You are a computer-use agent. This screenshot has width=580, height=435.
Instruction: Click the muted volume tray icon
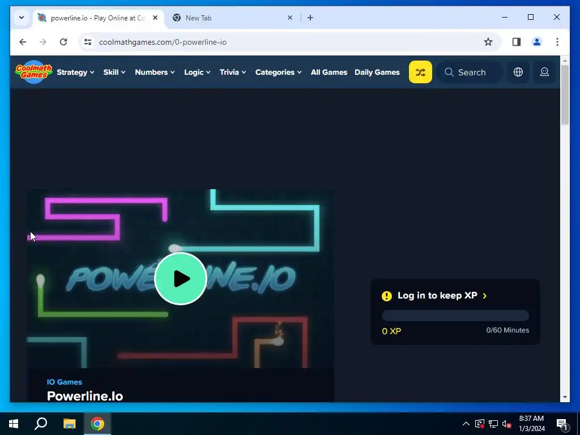(507, 424)
